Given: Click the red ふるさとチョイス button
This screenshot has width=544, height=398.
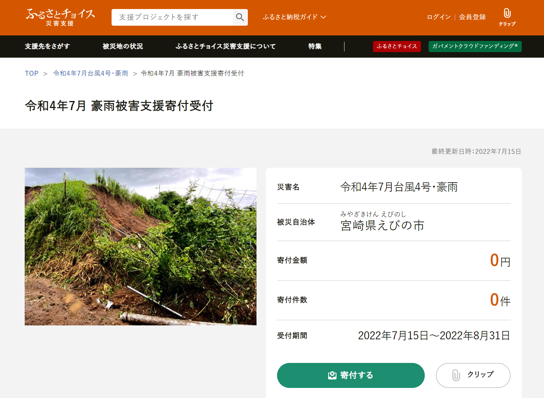Looking at the screenshot, I should point(397,46).
